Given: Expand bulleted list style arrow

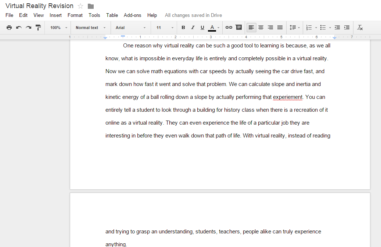Looking at the screenshot, I should tap(330, 28).
